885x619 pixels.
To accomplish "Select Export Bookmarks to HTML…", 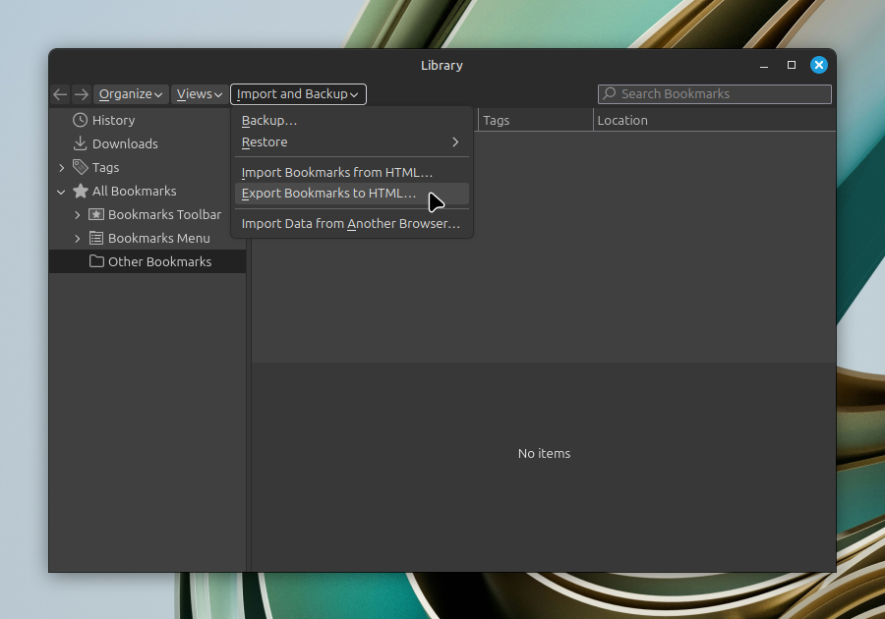I will pyautogui.click(x=352, y=194).
